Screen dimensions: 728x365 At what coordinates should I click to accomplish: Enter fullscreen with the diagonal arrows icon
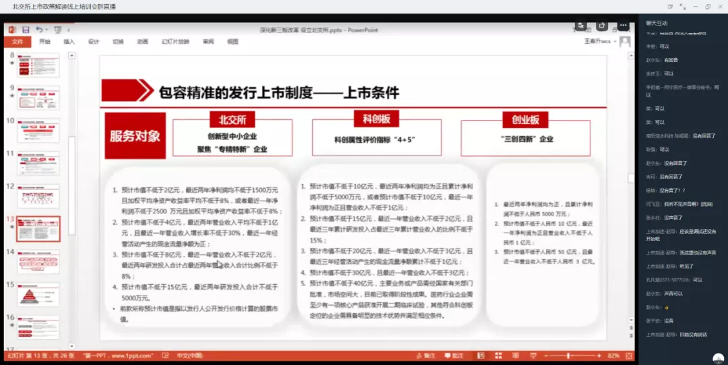click(682, 7)
